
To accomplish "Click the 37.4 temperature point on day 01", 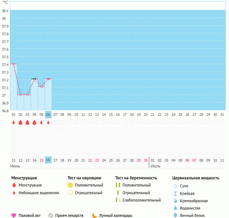I will [14, 64].
